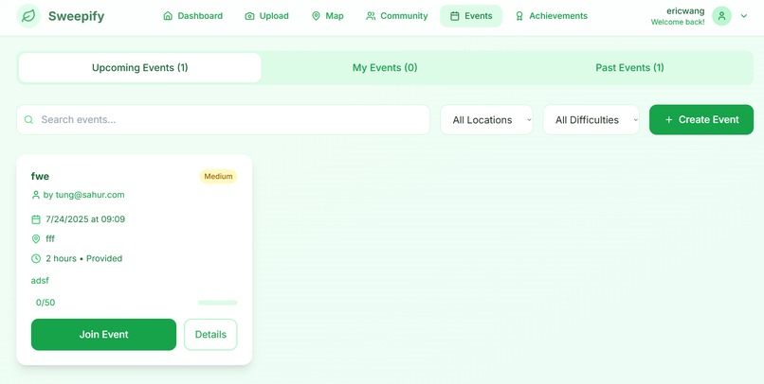Click the ericwang username text
The width and height of the screenshot is (764, 384).
[x=685, y=11]
